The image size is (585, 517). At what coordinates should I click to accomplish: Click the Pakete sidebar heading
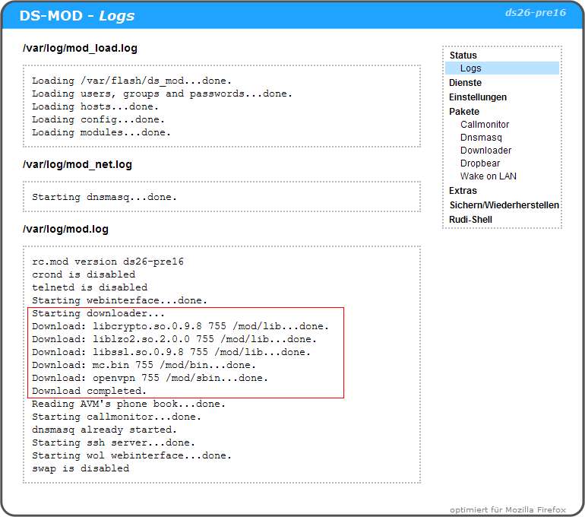pyautogui.click(x=464, y=112)
